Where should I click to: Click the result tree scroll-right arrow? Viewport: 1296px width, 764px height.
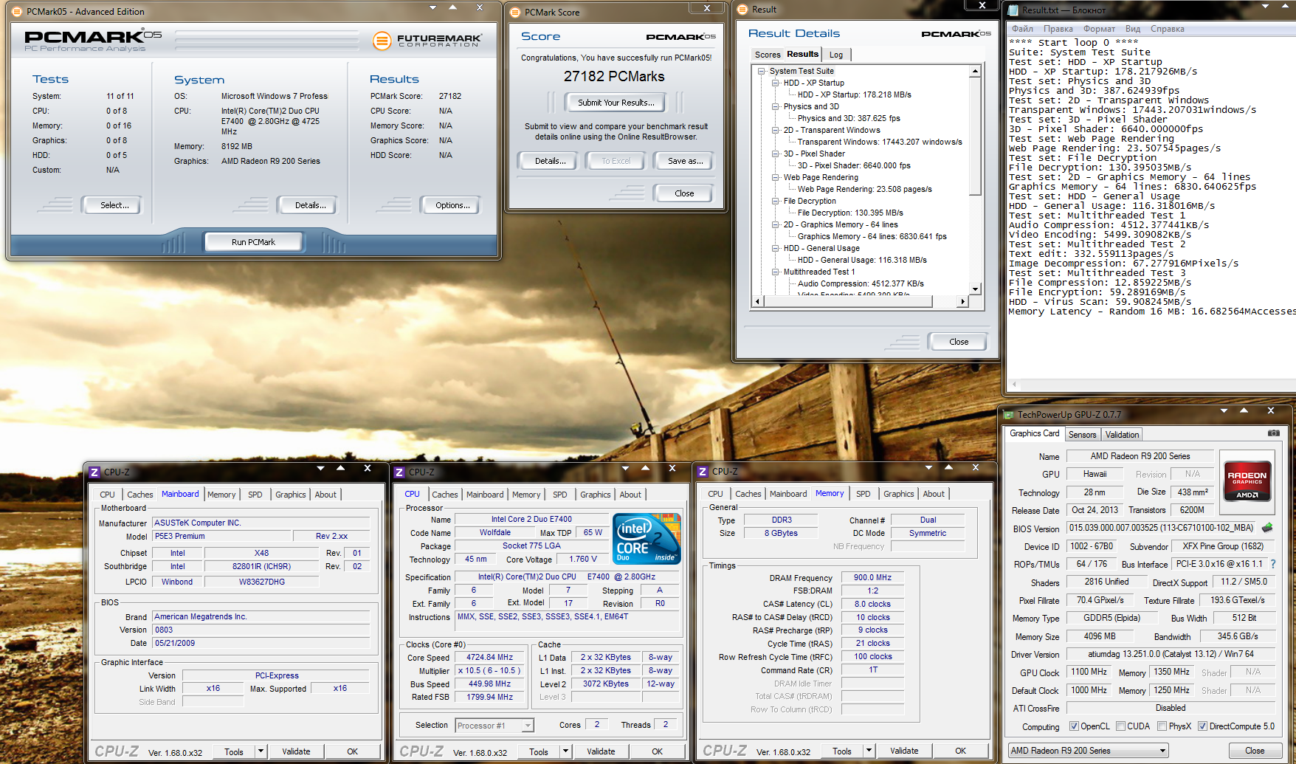point(962,301)
